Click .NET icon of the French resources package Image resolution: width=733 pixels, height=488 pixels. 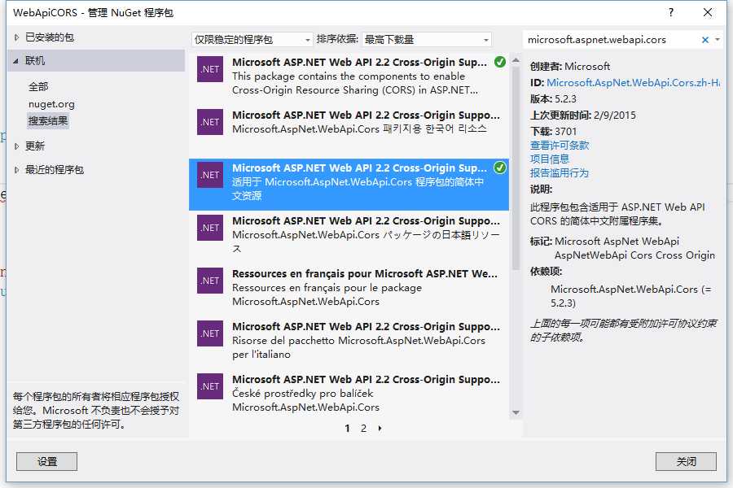pyautogui.click(x=210, y=281)
